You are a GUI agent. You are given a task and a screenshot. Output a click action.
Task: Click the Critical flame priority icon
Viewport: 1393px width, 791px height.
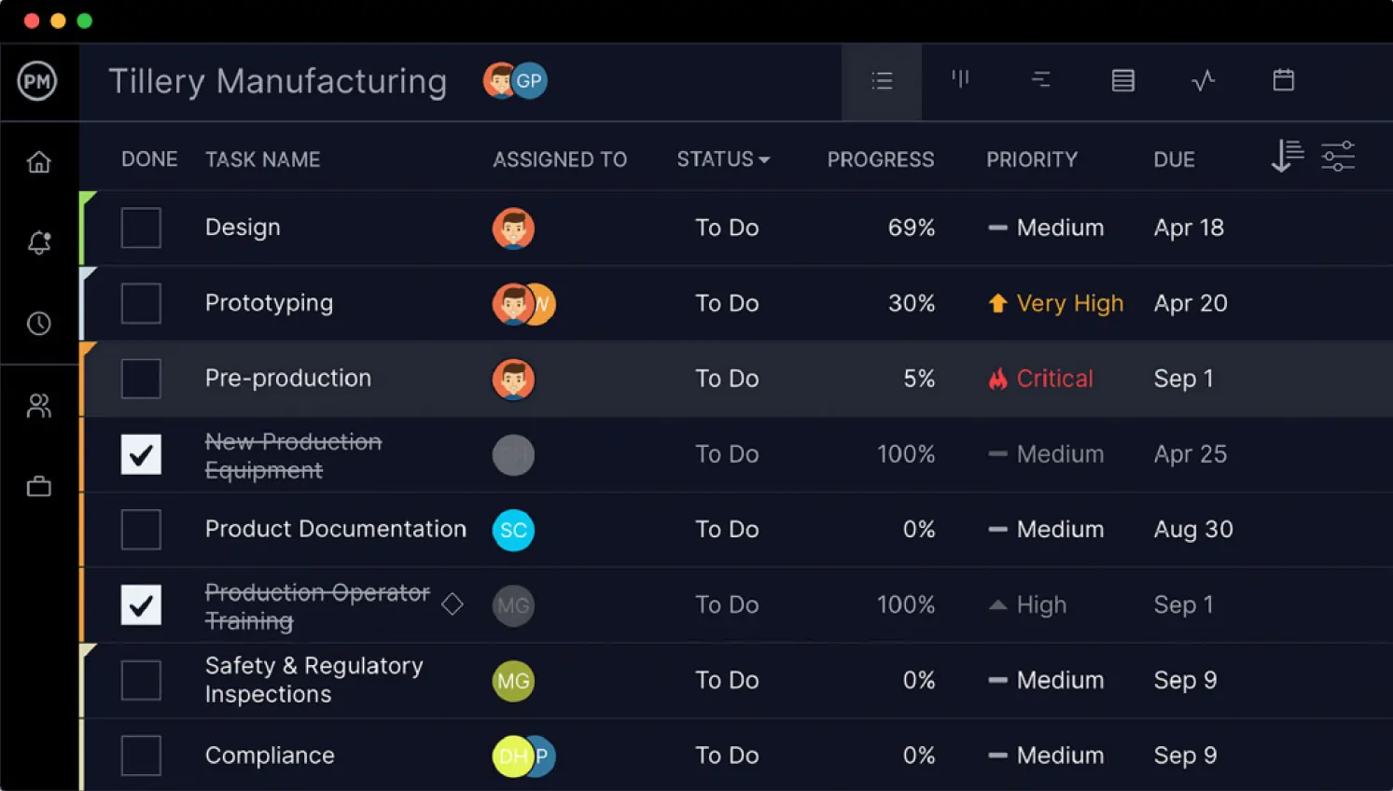pyautogui.click(x=998, y=379)
